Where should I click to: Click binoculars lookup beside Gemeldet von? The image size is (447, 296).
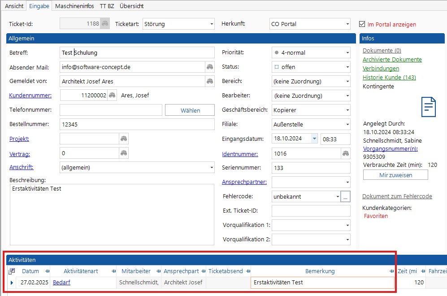click(210, 81)
